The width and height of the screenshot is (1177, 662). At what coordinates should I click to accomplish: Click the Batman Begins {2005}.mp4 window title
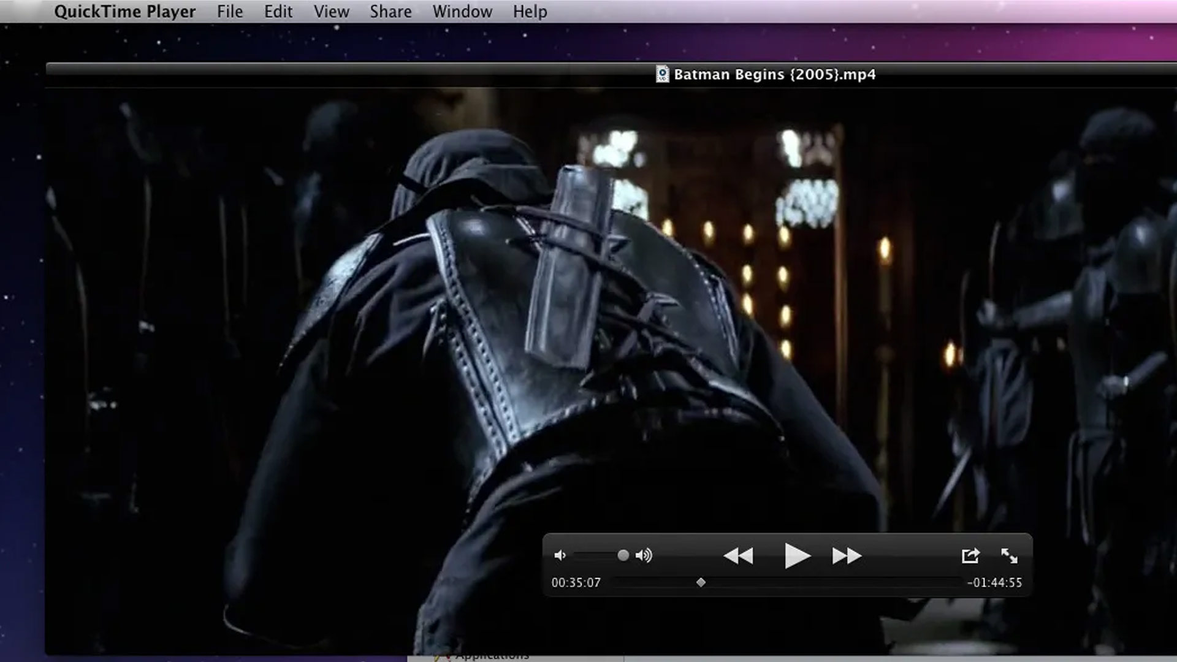click(775, 75)
